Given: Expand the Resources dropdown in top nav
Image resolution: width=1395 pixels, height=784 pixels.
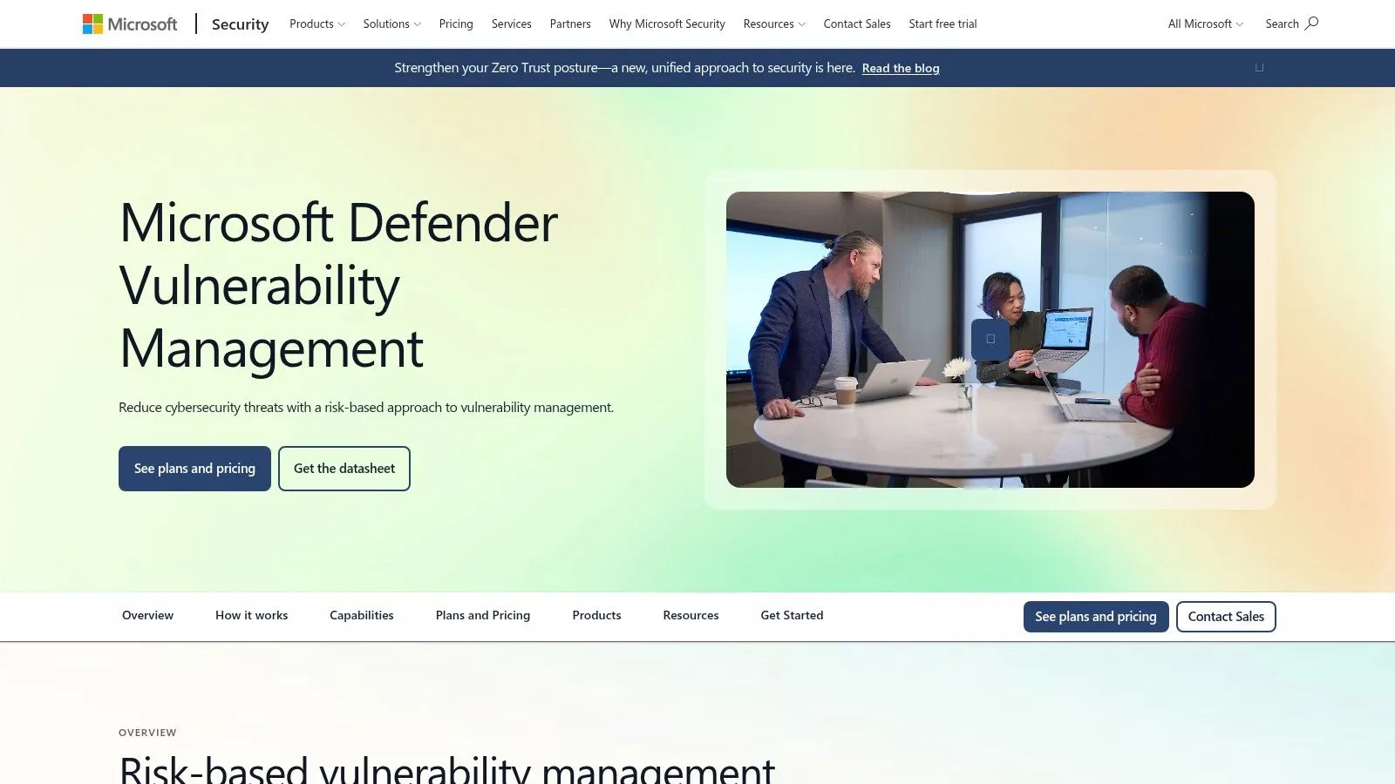Looking at the screenshot, I should [774, 24].
